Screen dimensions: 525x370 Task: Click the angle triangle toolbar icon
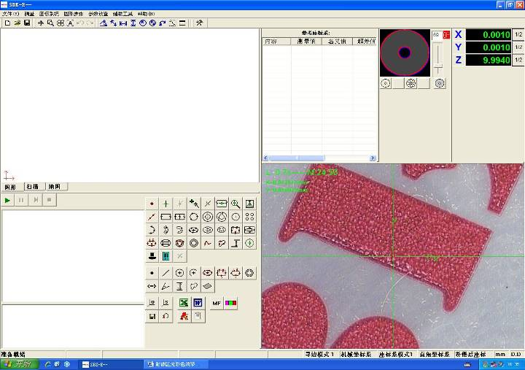pyautogui.click(x=104, y=23)
